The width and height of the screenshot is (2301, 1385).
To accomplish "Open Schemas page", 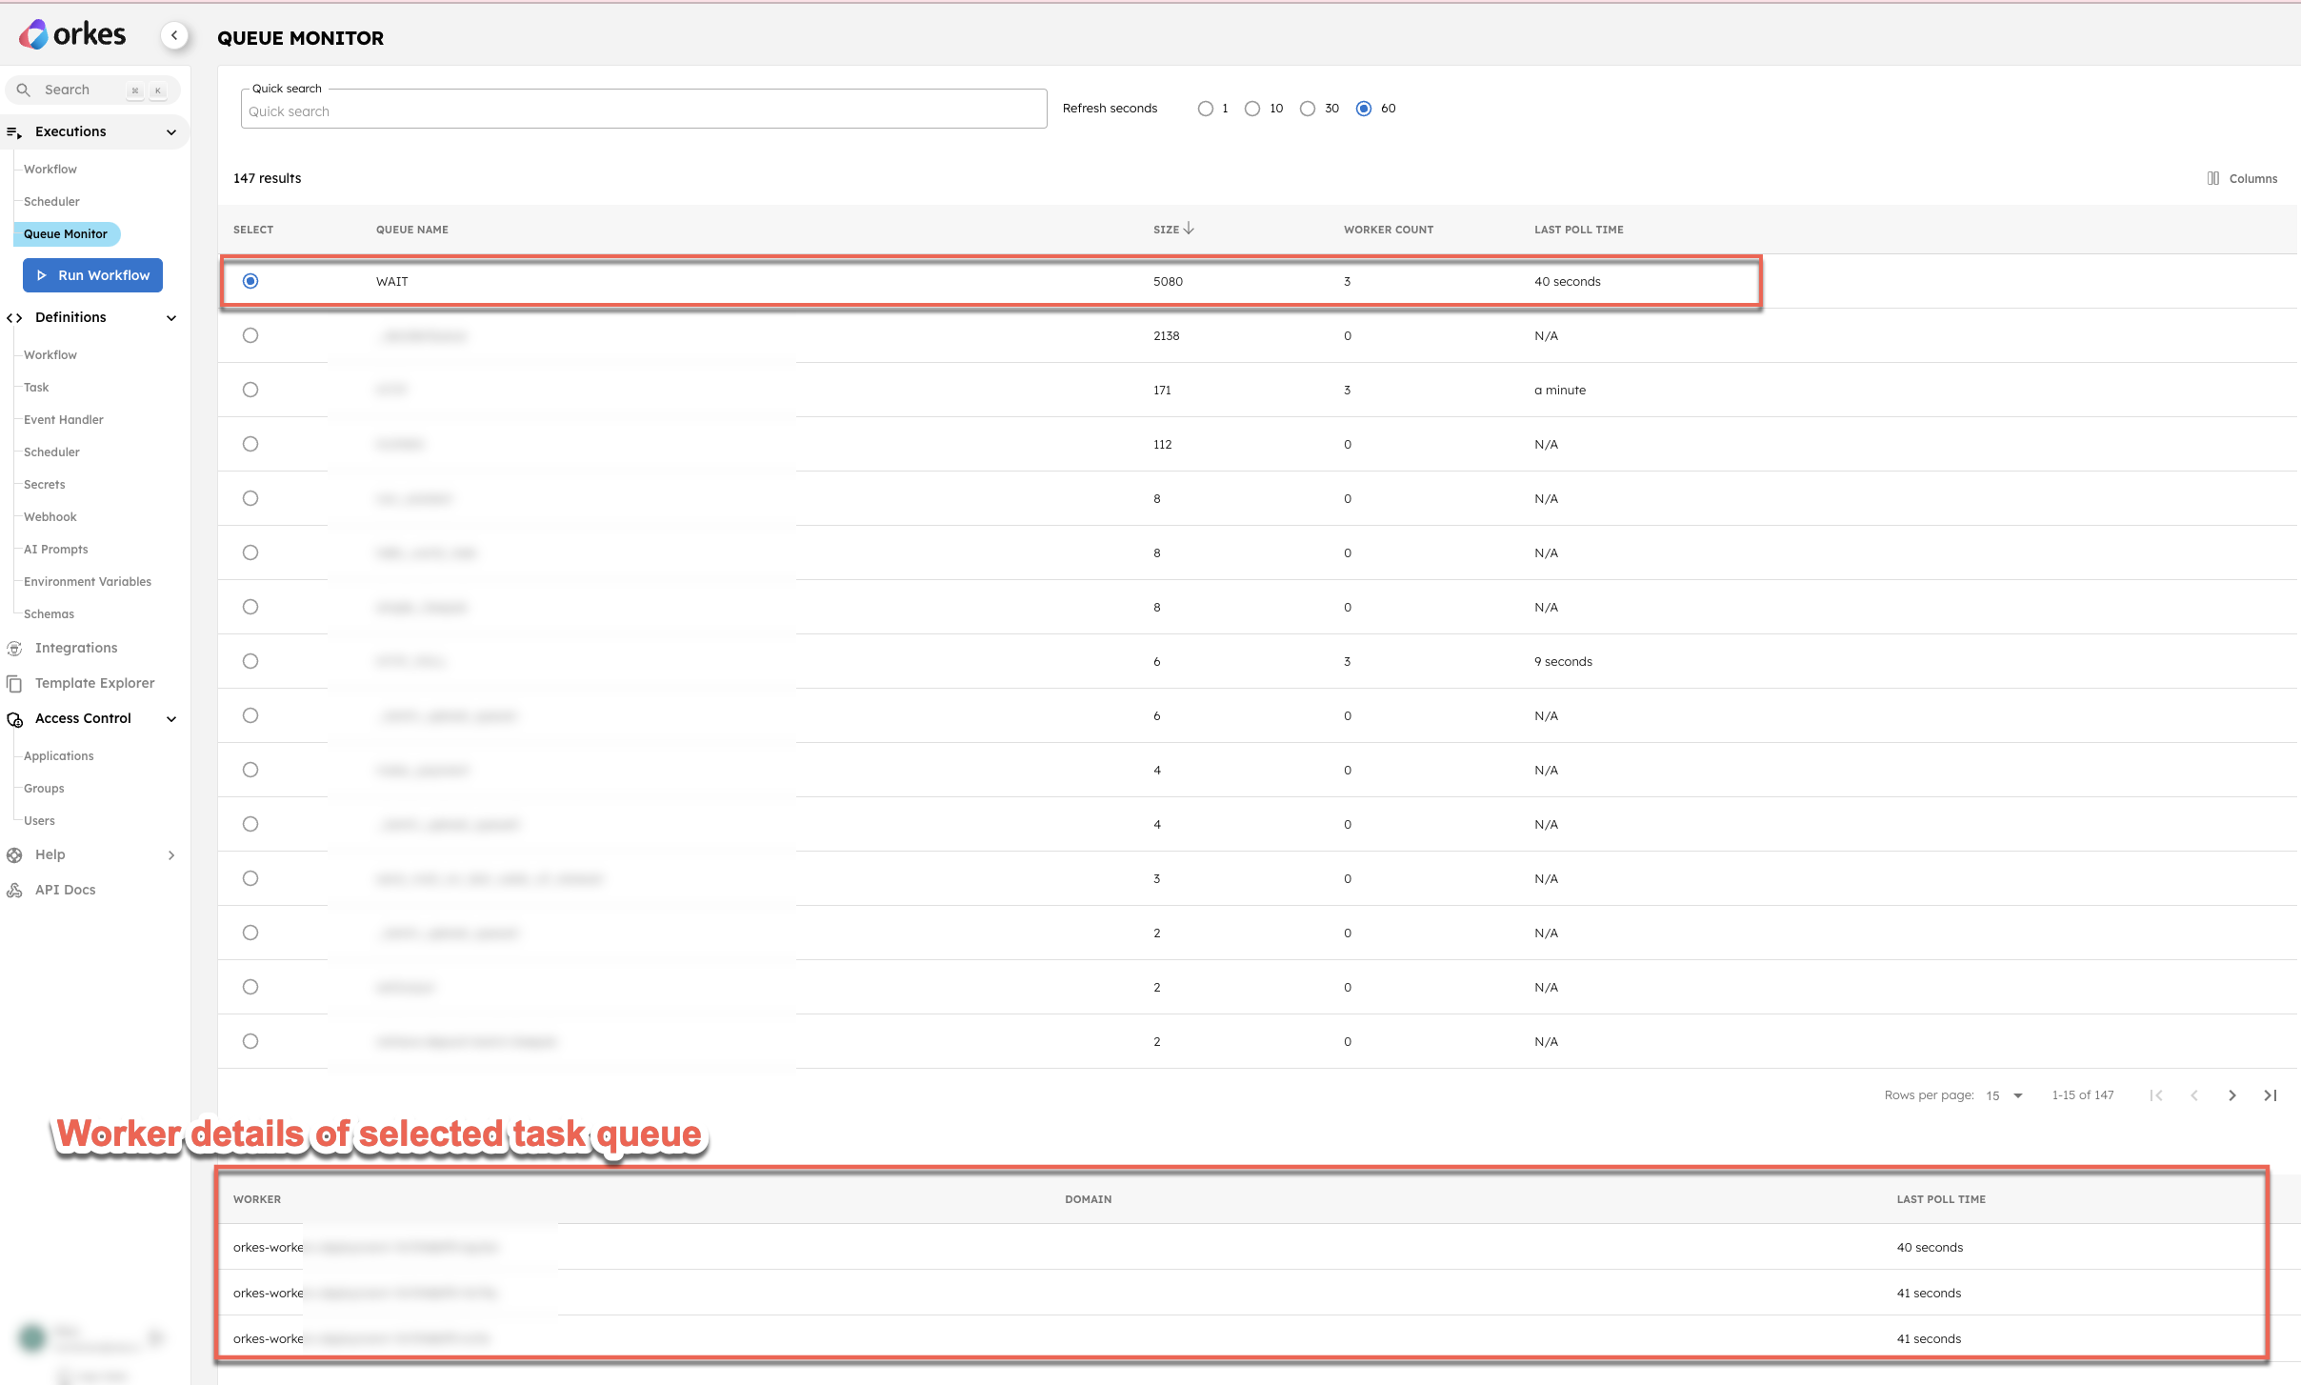I will 49,614.
